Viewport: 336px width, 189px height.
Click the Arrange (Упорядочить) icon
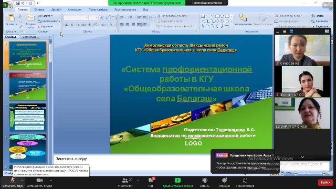pos(243,18)
